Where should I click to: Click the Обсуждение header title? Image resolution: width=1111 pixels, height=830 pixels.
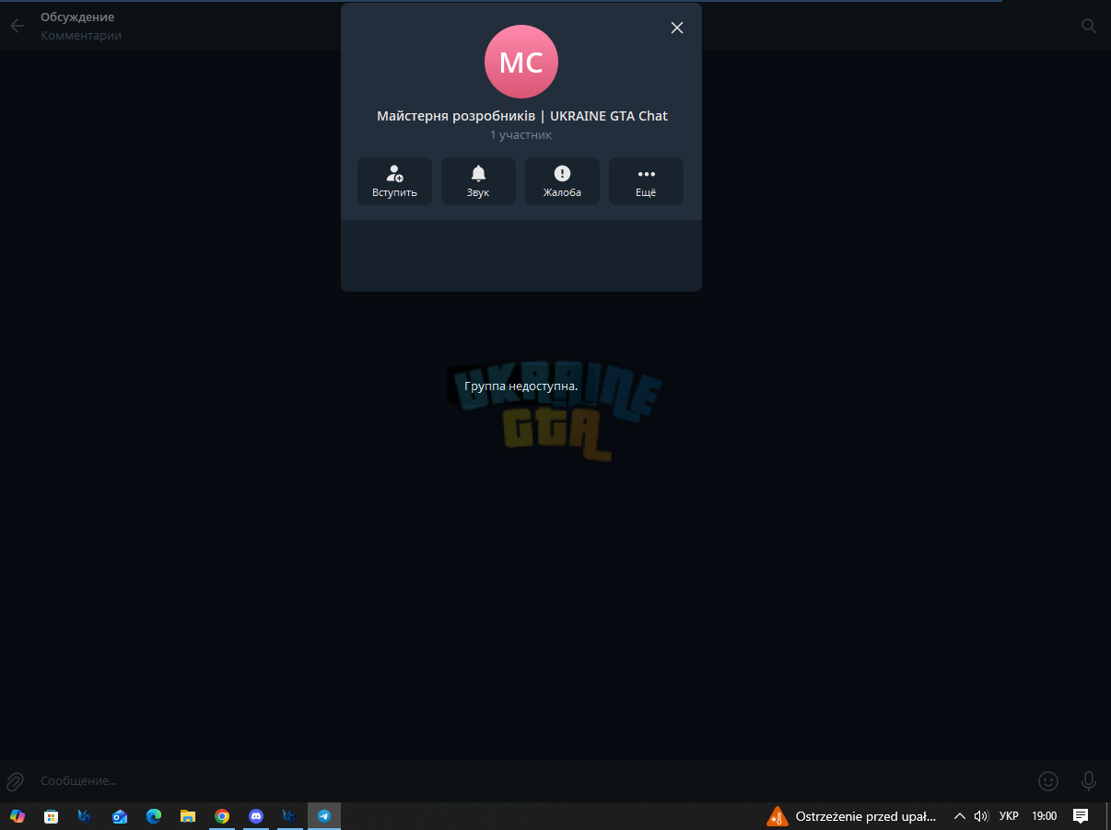click(77, 17)
